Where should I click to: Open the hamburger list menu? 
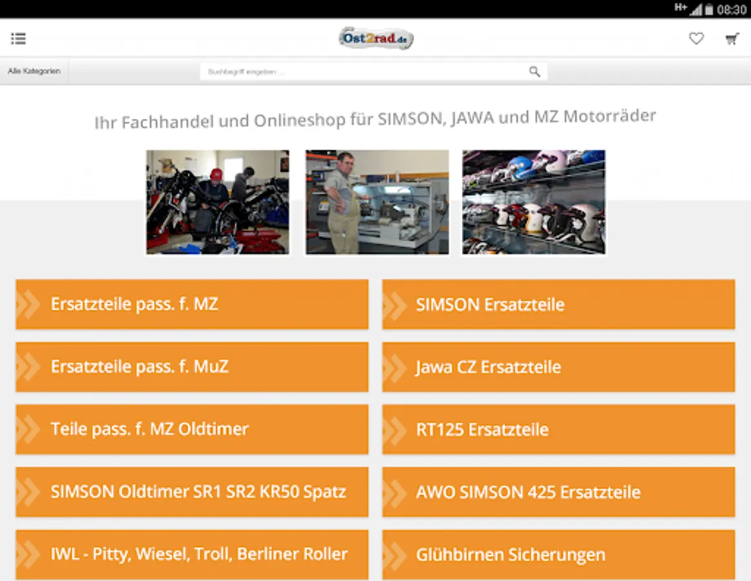[x=18, y=38]
